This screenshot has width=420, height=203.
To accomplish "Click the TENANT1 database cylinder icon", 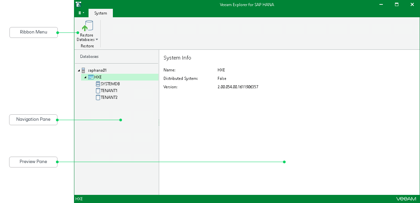I will pyautogui.click(x=98, y=91).
